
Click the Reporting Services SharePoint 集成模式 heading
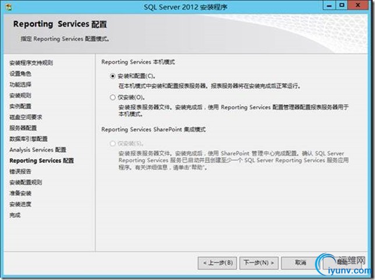(153, 130)
